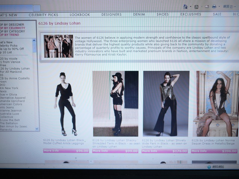Expand the Print dropdown arrow
The width and height of the screenshot is (239, 179).
(x=219, y=7)
